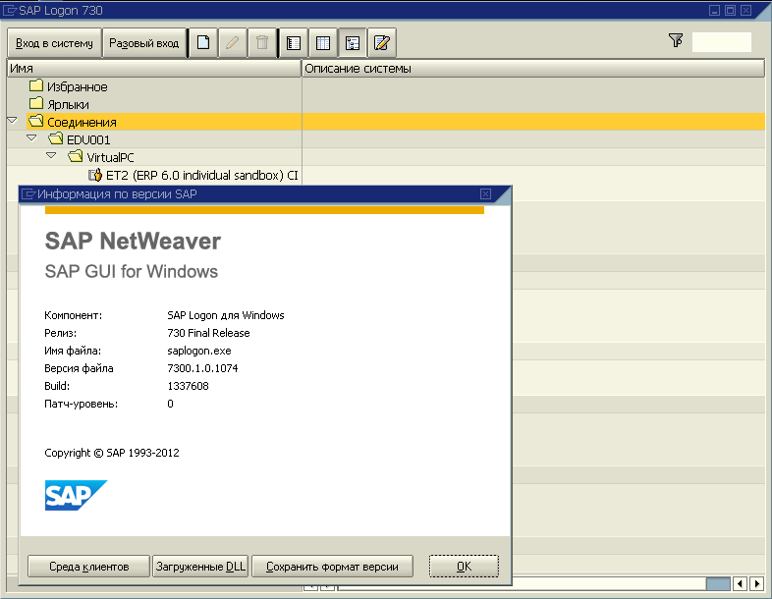Image resolution: width=772 pixels, height=599 pixels.
Task: Click the horizontal scrollbar thumb
Action: click(x=718, y=583)
